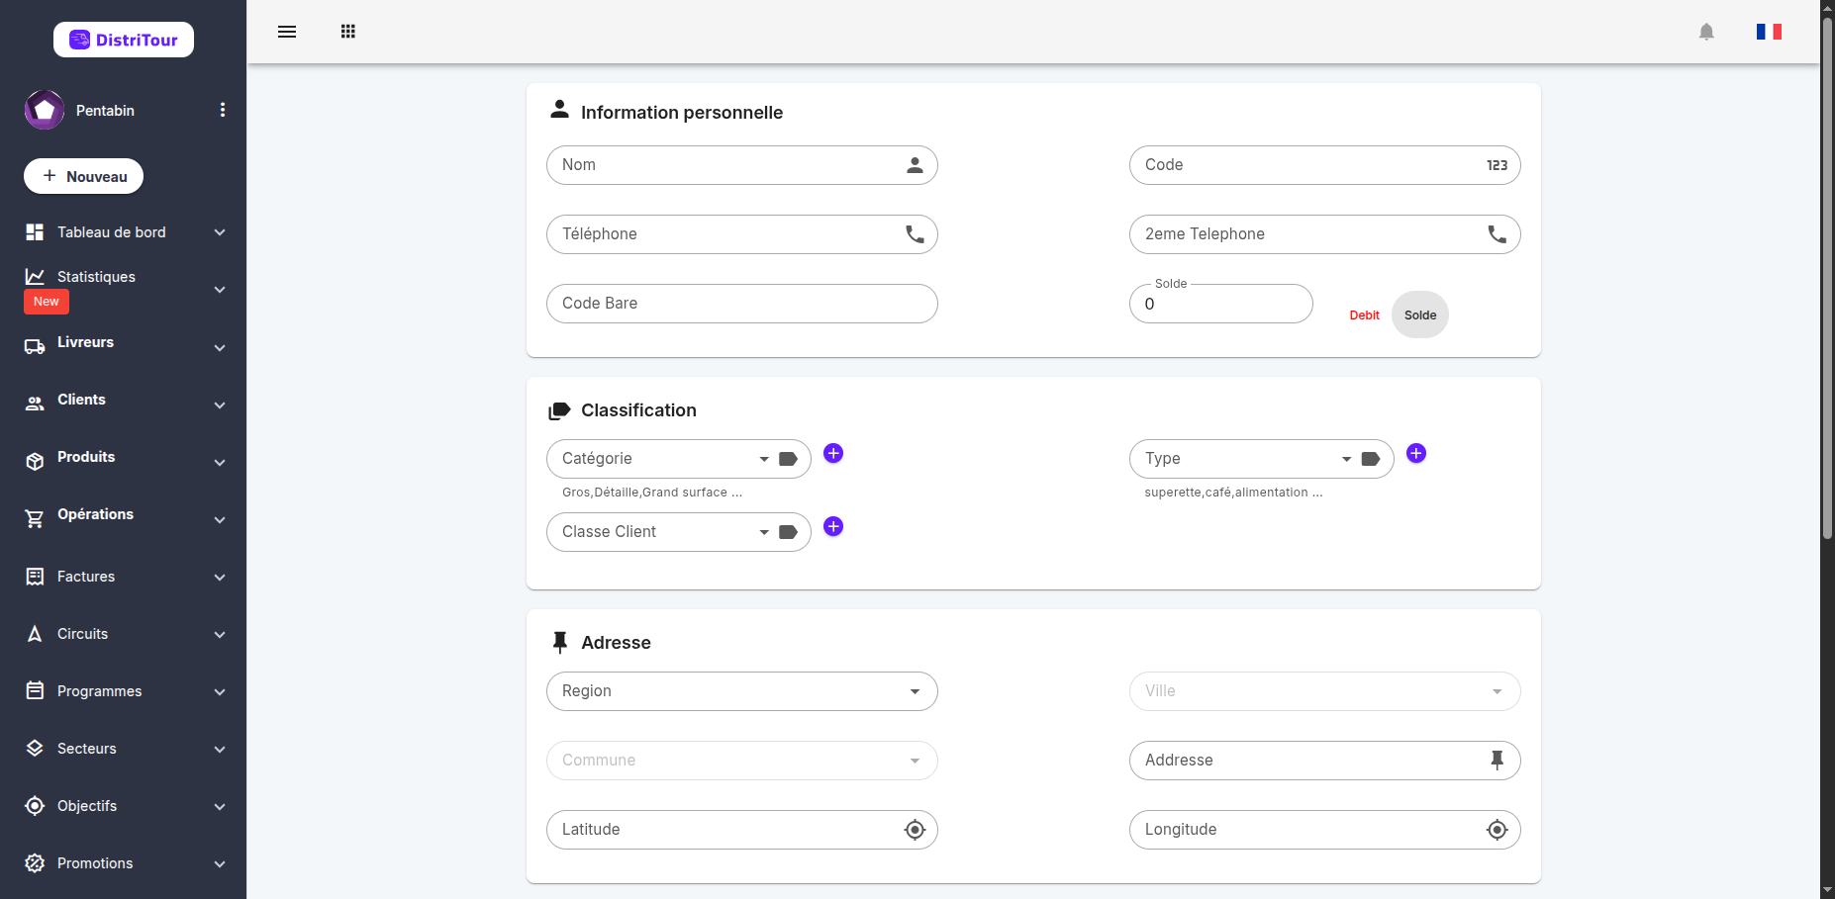1835x899 pixels.
Task: Open Tableau de bord menu
Action: tap(124, 232)
